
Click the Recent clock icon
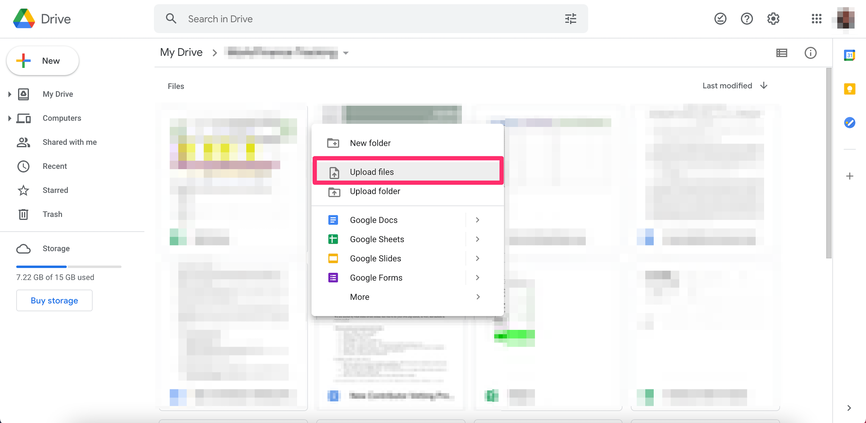tap(23, 166)
